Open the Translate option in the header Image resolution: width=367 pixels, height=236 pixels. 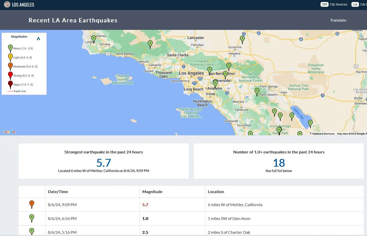click(338, 20)
